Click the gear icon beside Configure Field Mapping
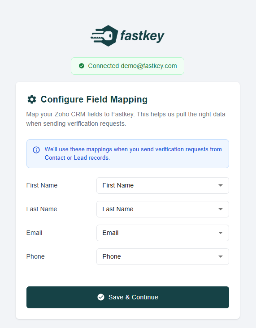The height and width of the screenshot is (328, 256). tap(32, 99)
